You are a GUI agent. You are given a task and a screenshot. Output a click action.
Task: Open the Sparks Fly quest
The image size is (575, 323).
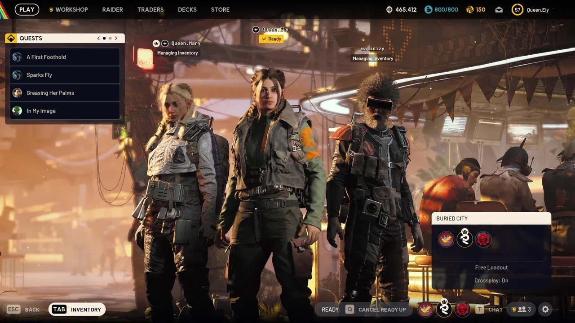65,75
